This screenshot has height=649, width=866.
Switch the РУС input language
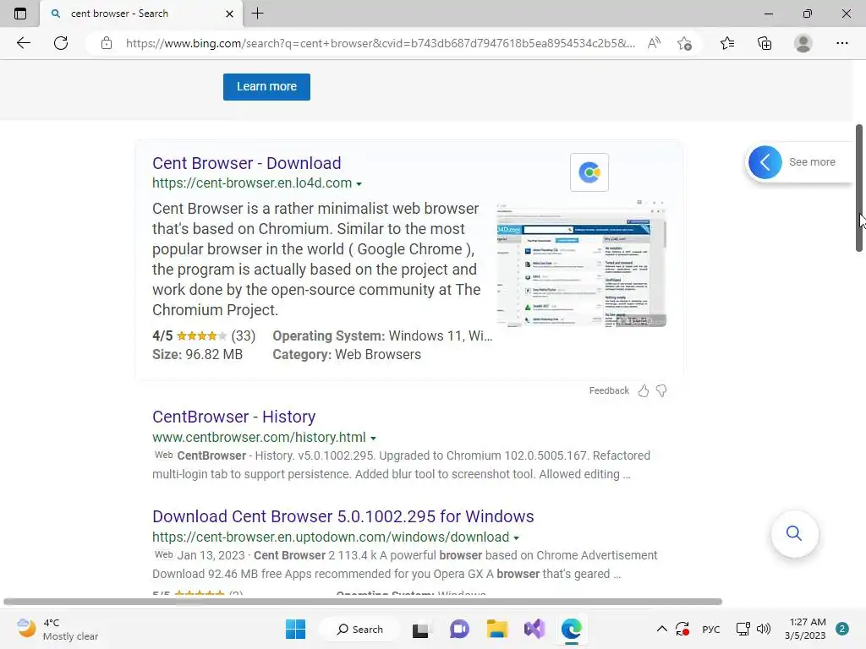(710, 630)
